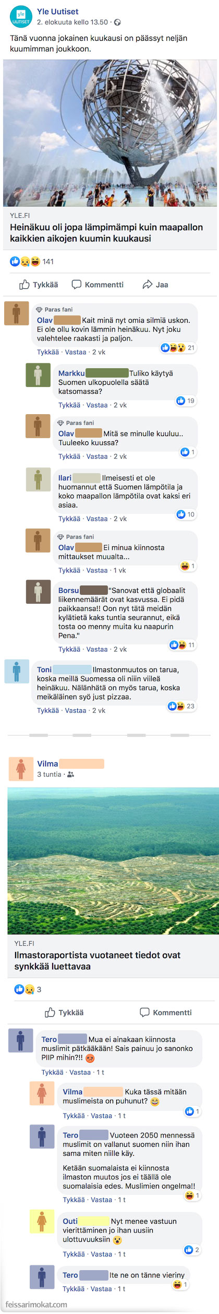Open the globe fountain article image
This screenshot has width=219, height=1314.
tap(110, 133)
